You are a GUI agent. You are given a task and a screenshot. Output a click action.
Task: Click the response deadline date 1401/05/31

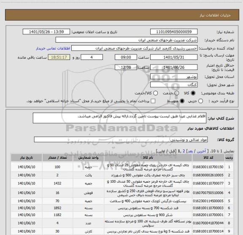(174, 57)
